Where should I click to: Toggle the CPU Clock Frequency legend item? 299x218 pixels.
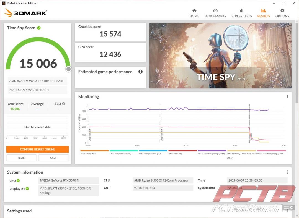point(212,152)
